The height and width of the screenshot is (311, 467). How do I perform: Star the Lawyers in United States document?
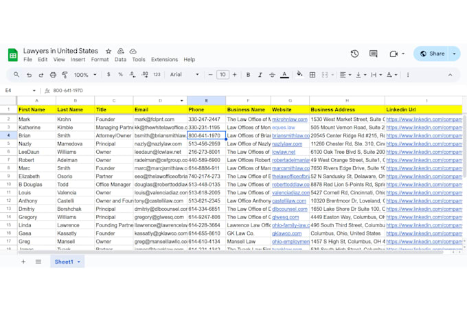click(109, 51)
